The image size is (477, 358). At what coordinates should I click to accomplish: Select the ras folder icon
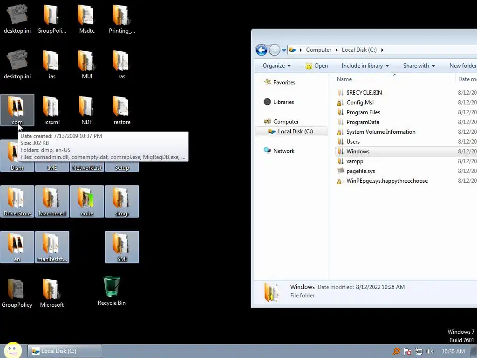[122, 64]
